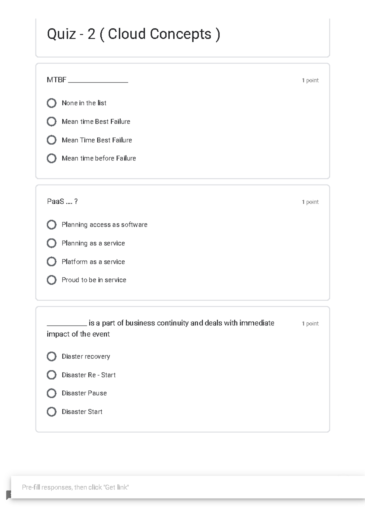Select "Planning access as software" for PaaS
The height and width of the screenshot is (517, 365).
click(51, 225)
